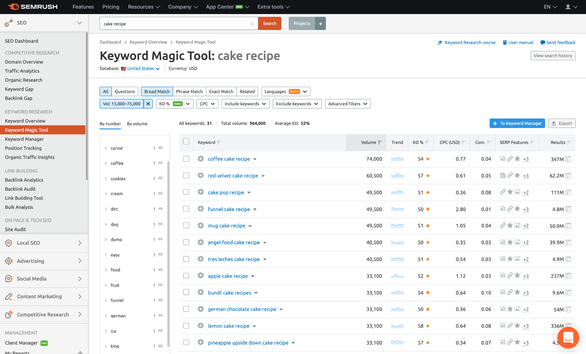The image size is (586, 354).
Task: Expand the Local SEO sidebar section
Action: click(x=44, y=243)
